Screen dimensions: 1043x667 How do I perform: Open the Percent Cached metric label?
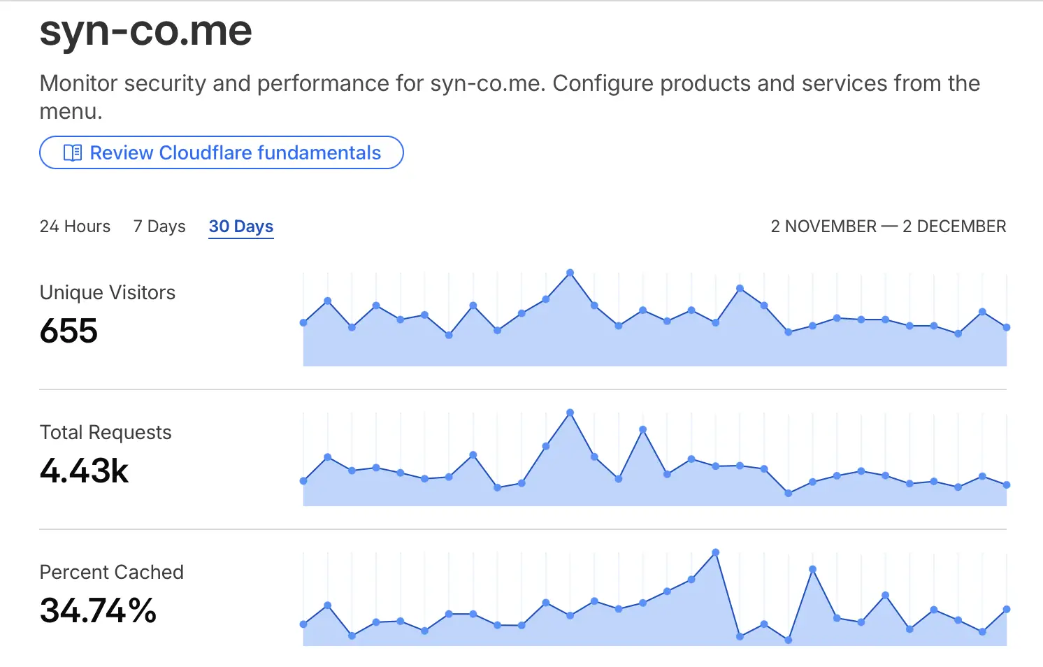pyautogui.click(x=111, y=572)
